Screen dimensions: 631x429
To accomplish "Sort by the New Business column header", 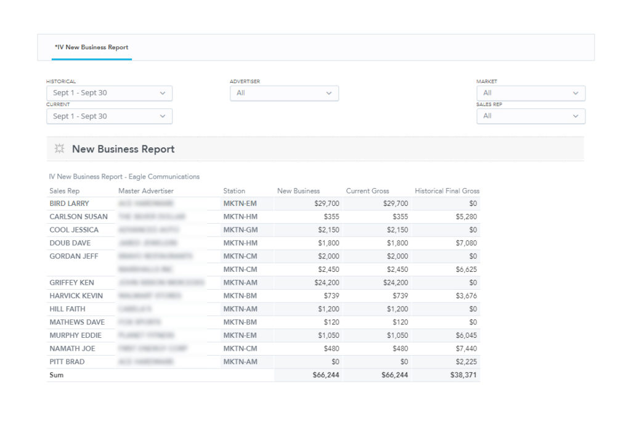I will click(298, 190).
